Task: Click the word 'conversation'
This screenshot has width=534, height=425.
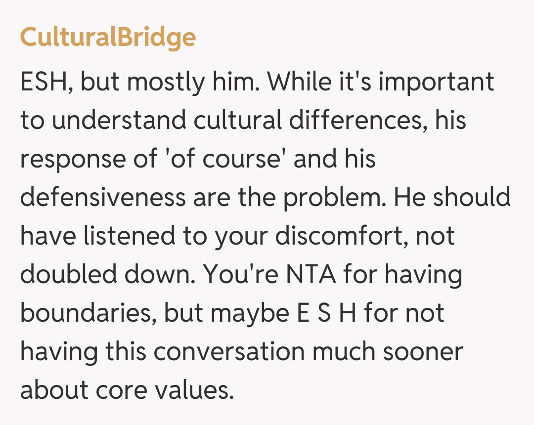Action: [x=229, y=352]
